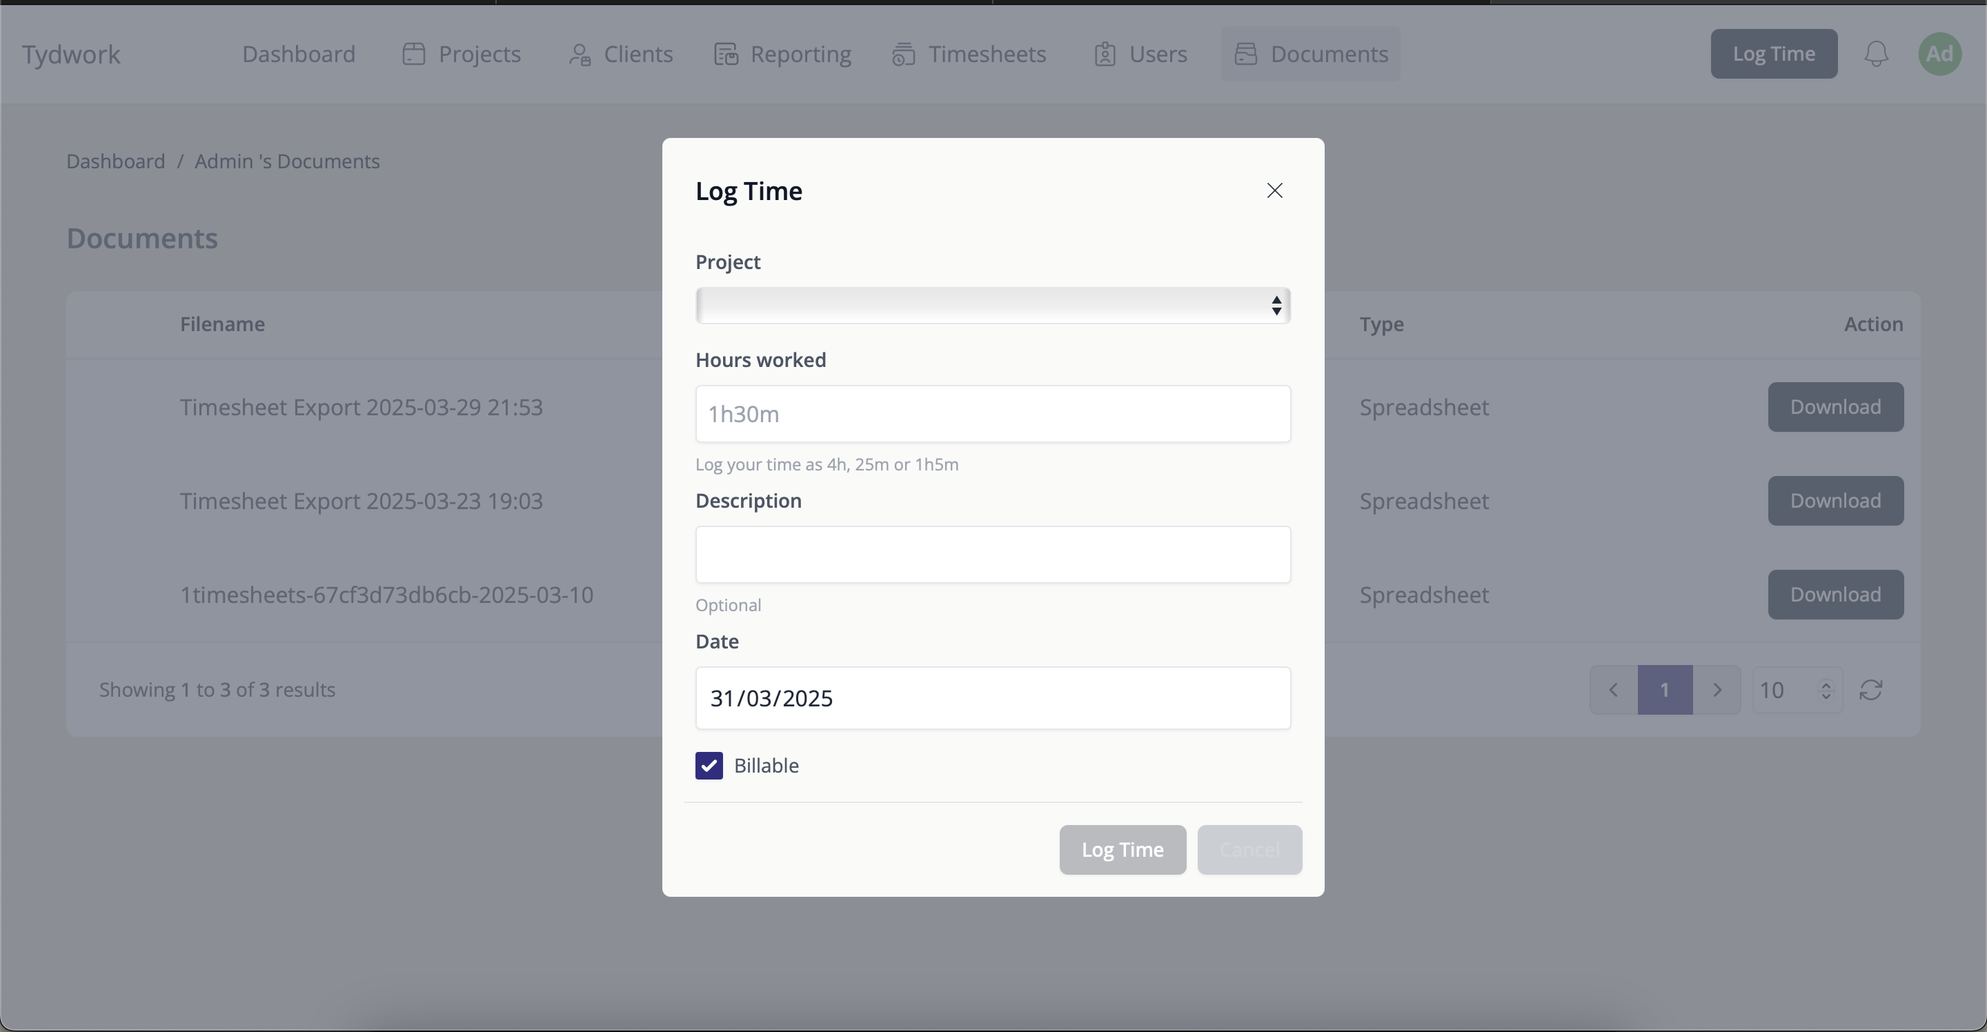The width and height of the screenshot is (1987, 1032).
Task: Click the Filename column header
Action: [222, 324]
